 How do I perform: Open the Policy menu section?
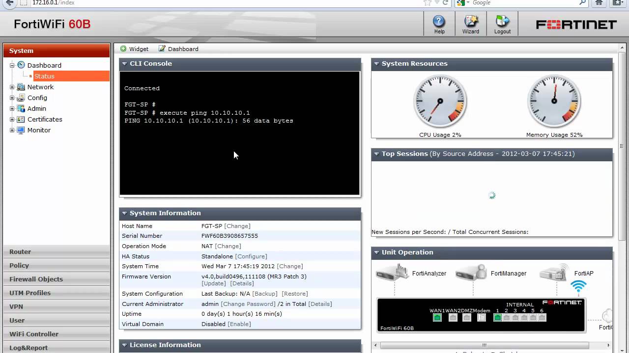tap(57, 265)
